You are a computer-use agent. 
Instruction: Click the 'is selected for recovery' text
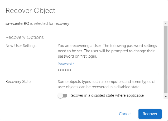click(50, 24)
